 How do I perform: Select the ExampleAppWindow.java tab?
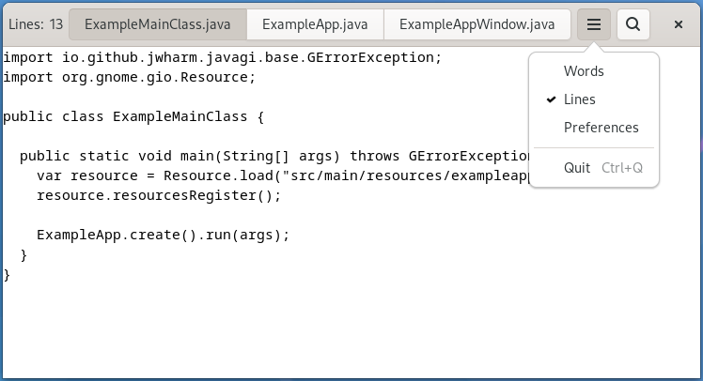coord(477,24)
